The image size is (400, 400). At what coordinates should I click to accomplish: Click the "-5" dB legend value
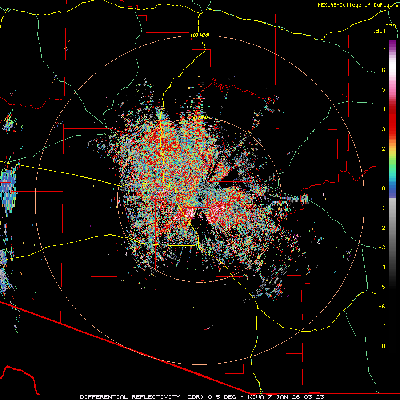point(382,287)
